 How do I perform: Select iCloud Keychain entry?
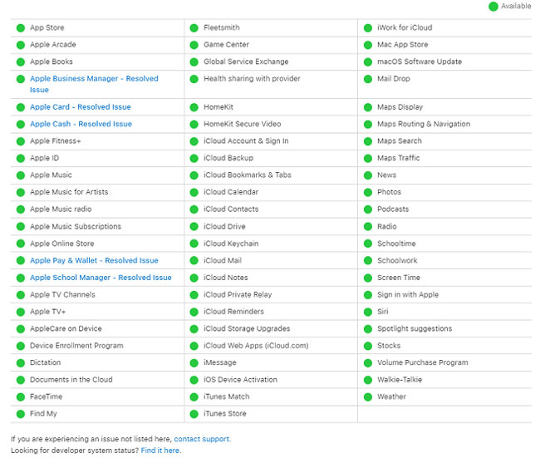click(231, 244)
